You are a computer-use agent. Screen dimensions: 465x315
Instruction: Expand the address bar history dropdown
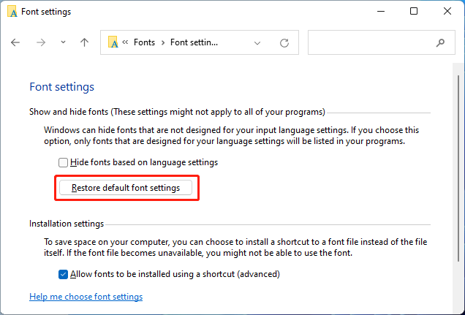[257, 43]
